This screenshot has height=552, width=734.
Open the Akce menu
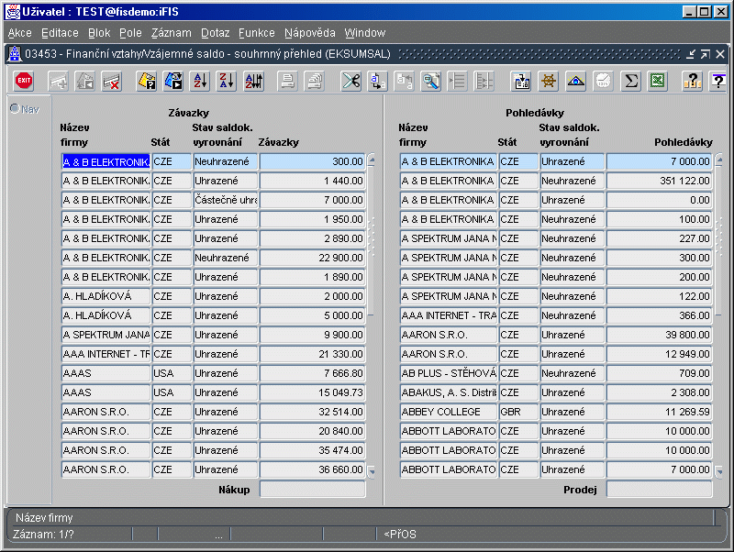coord(19,33)
